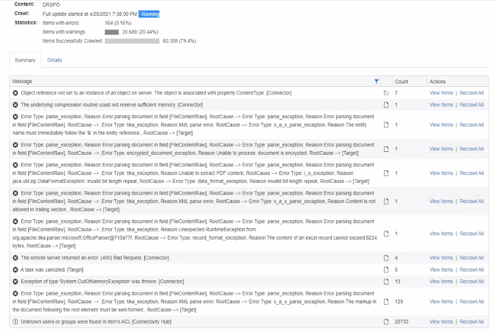The width and height of the screenshot is (496, 331).
Task: Select the Summary tab
Action: coord(25,60)
